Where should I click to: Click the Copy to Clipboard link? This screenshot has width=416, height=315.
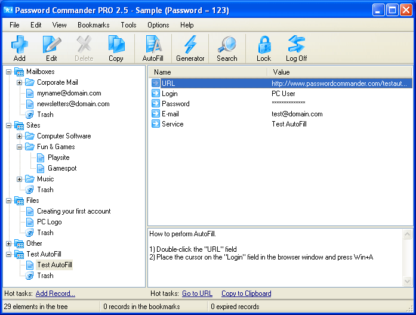[246, 294]
